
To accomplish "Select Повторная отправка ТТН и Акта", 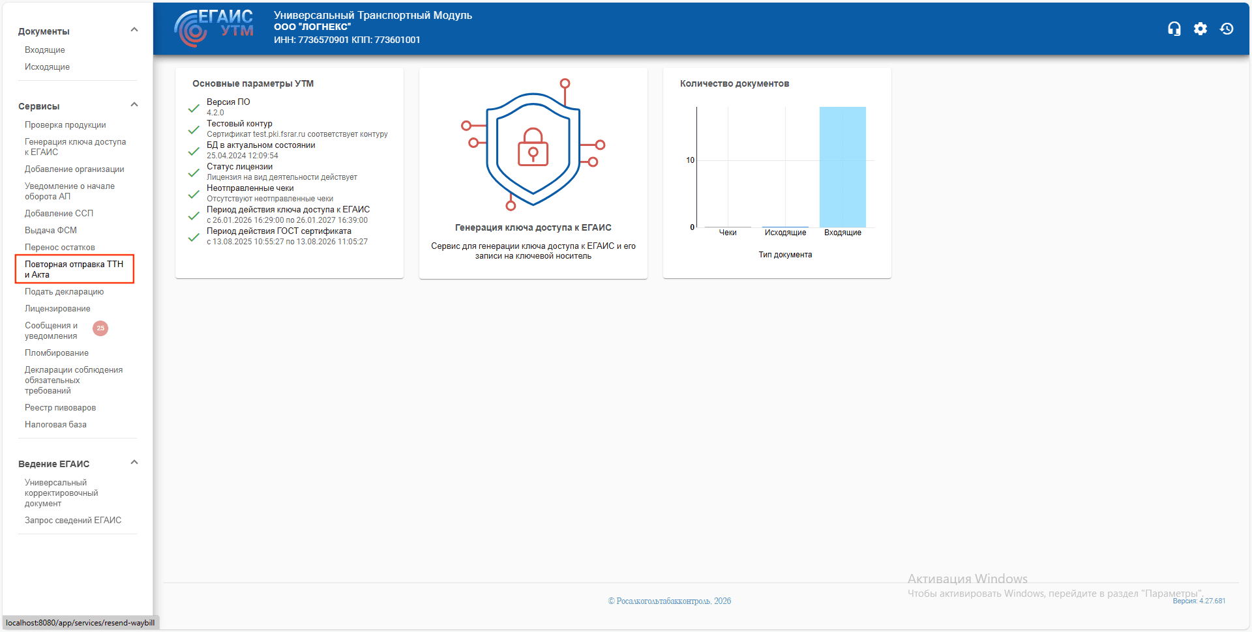I will coord(74,269).
